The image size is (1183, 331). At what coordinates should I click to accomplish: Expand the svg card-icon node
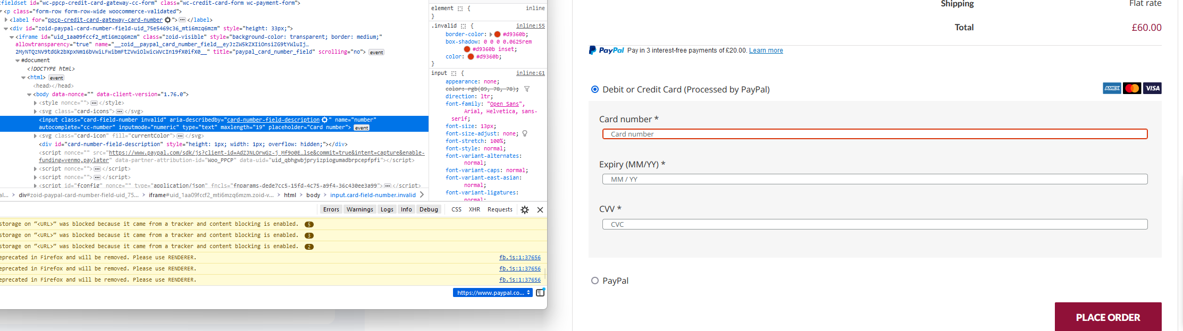coord(35,136)
